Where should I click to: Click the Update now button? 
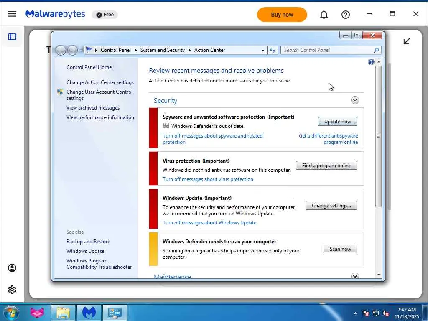(338, 122)
